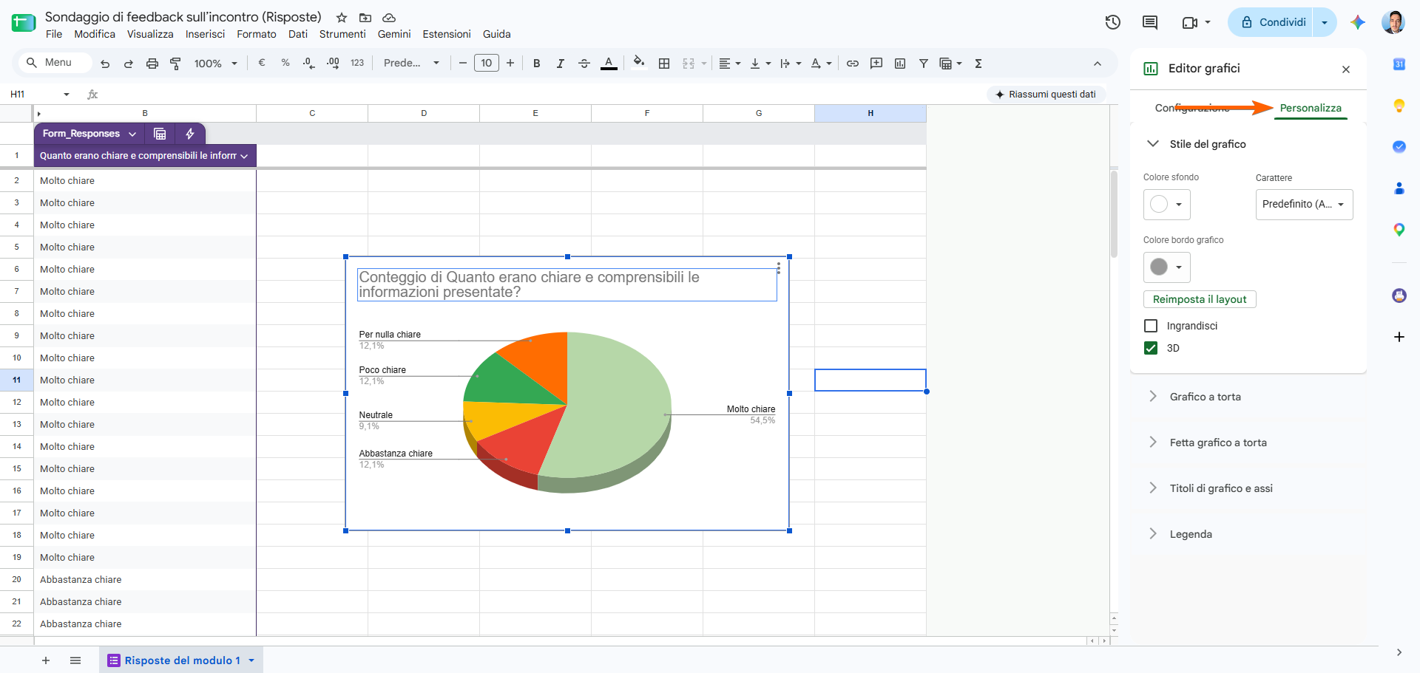
Task: Expand the Grafico a torta section
Action: coord(1153,397)
